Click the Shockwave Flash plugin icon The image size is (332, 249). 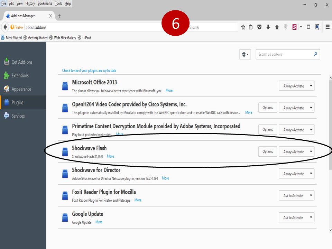click(65, 152)
